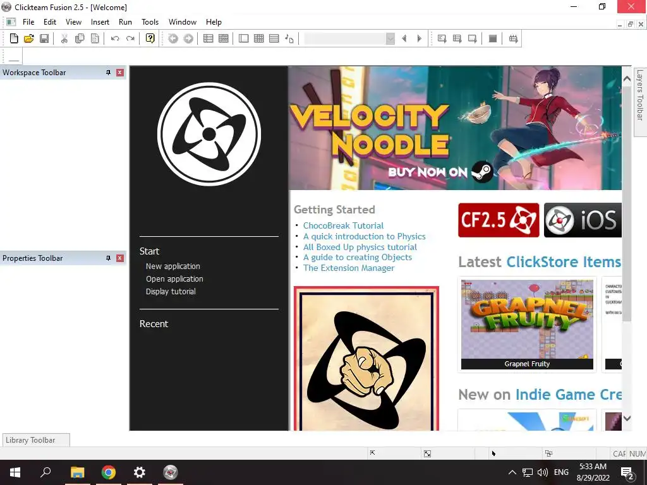Click the Run Project toolbar icon
This screenshot has height=485, width=647.
(x=442, y=39)
